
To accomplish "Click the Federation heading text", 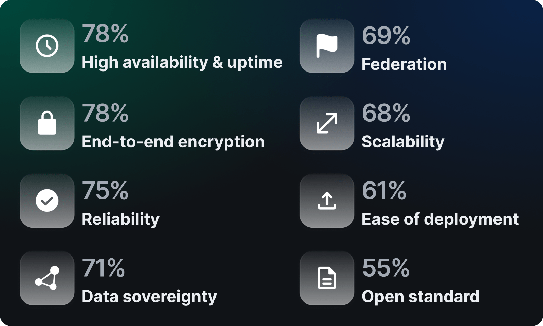I will pyautogui.click(x=404, y=64).
